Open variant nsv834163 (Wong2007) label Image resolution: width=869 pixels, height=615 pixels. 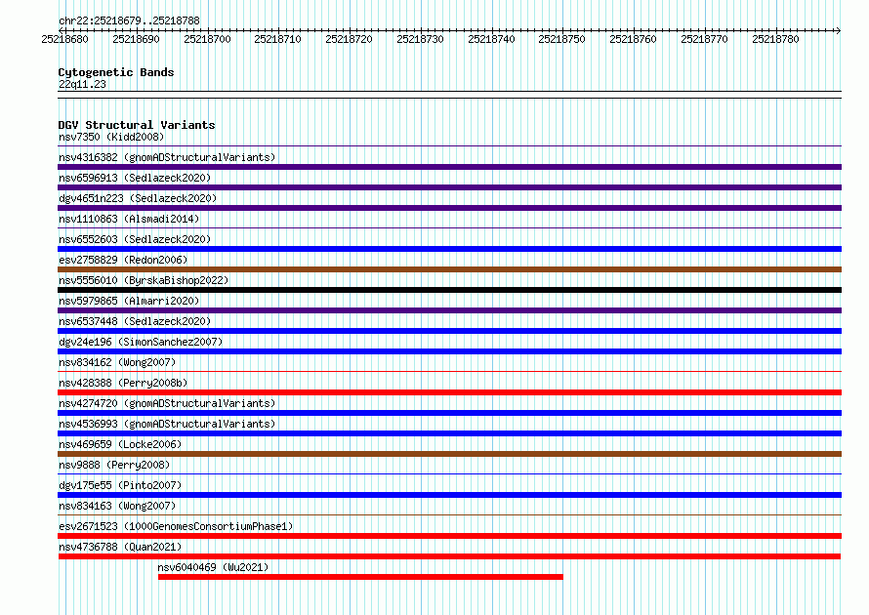pos(117,506)
